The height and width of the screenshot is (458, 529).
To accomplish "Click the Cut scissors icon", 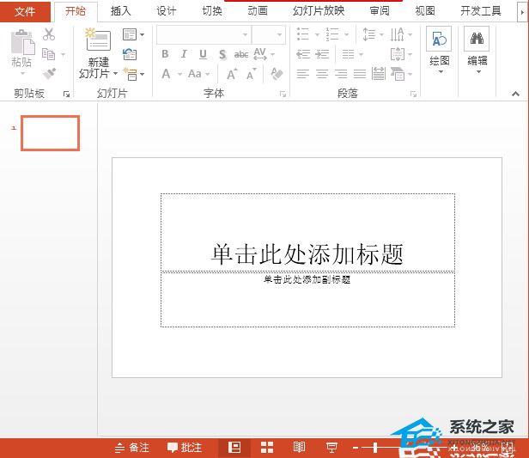I will pos(49,34).
